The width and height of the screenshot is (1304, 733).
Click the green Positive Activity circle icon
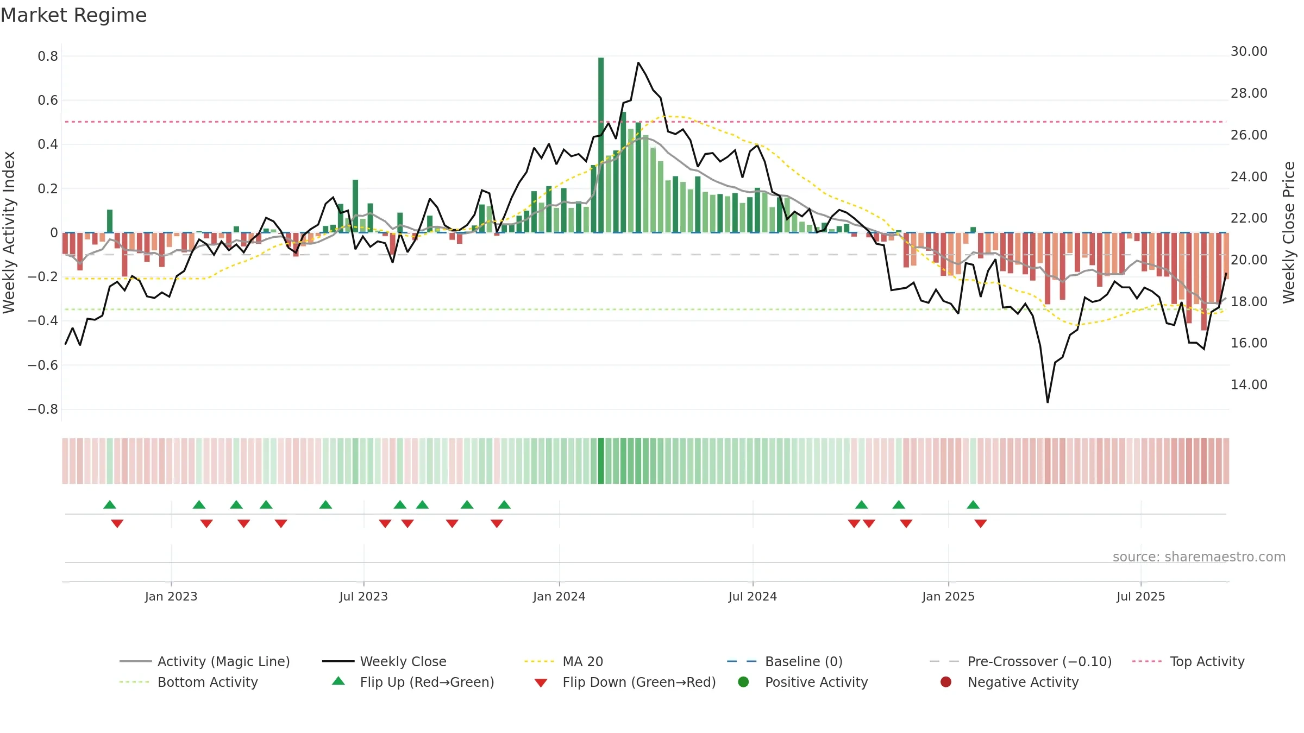click(743, 682)
